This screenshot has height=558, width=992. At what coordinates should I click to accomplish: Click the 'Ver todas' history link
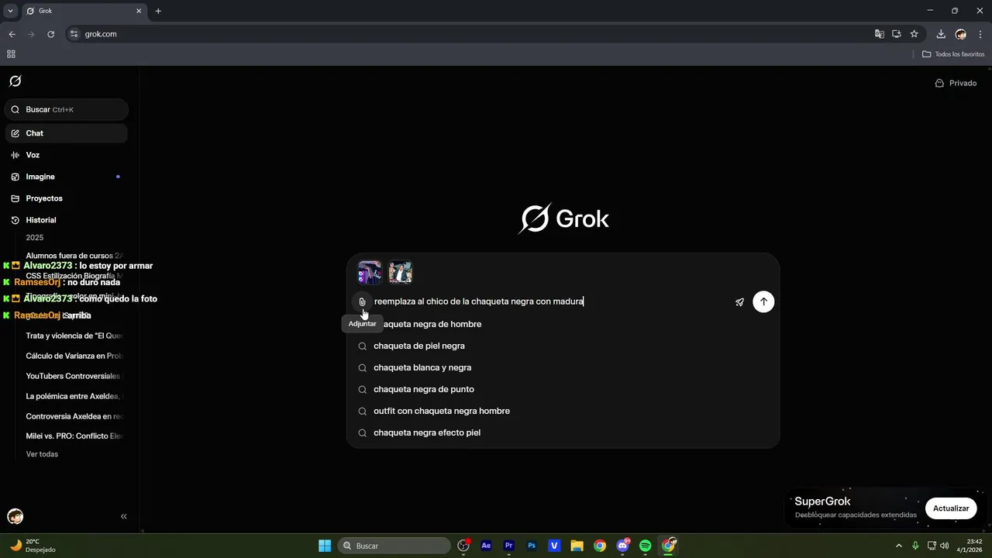[42, 454]
